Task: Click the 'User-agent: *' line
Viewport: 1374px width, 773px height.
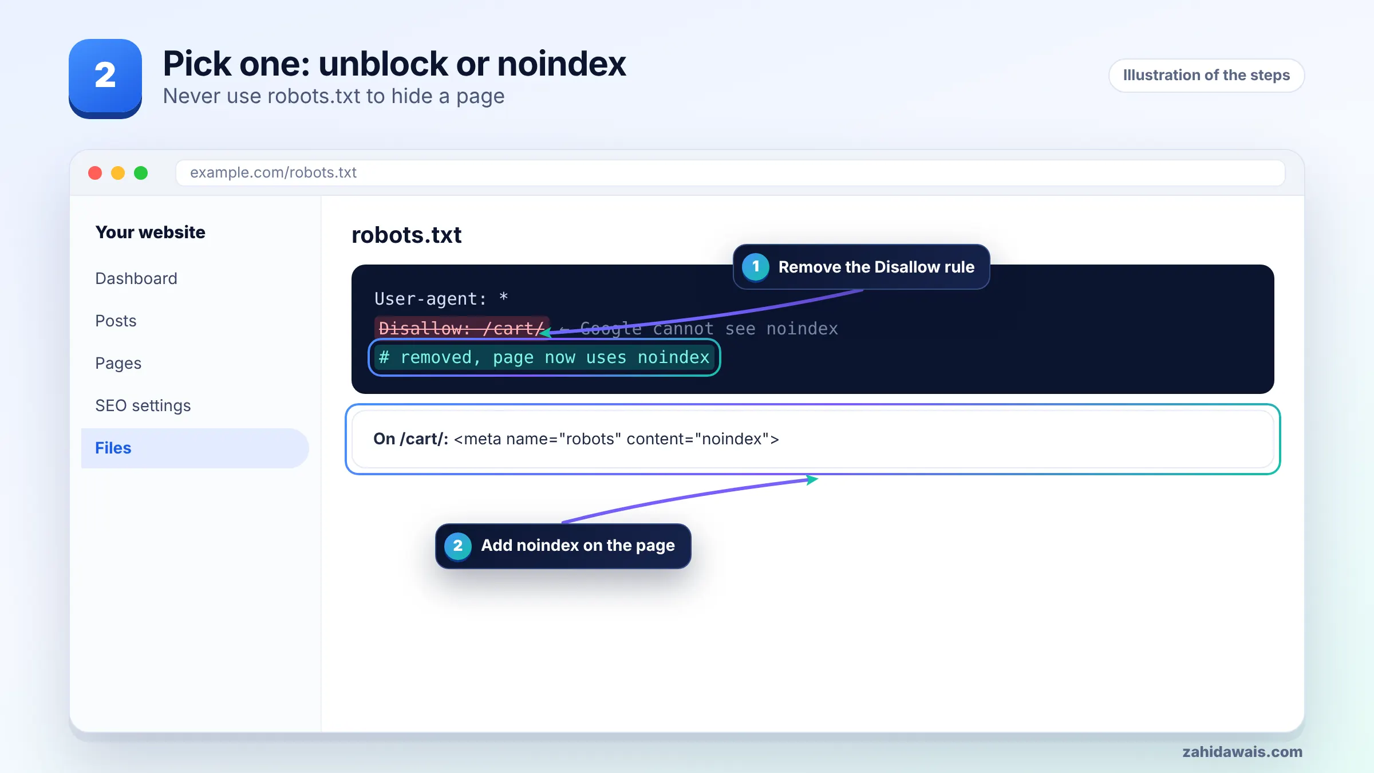Action: tap(441, 298)
